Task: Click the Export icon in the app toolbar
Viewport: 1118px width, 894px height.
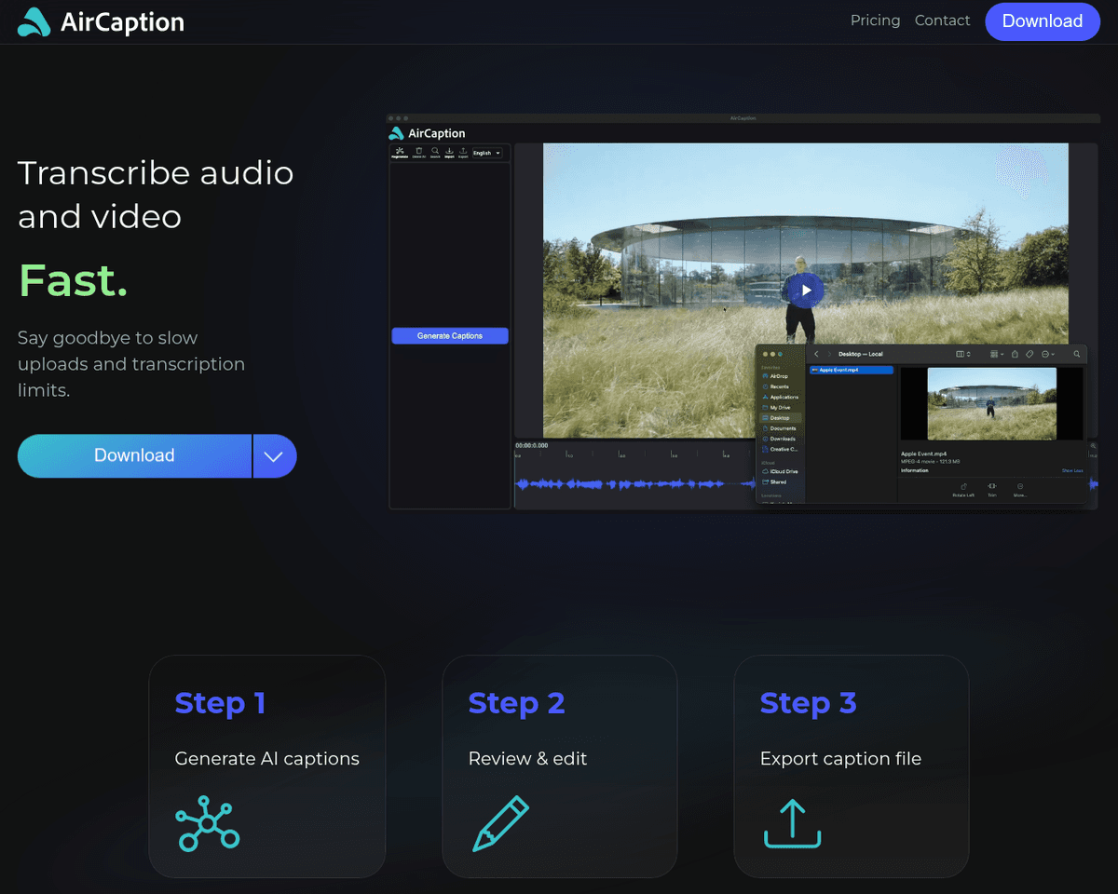Action: click(x=463, y=153)
